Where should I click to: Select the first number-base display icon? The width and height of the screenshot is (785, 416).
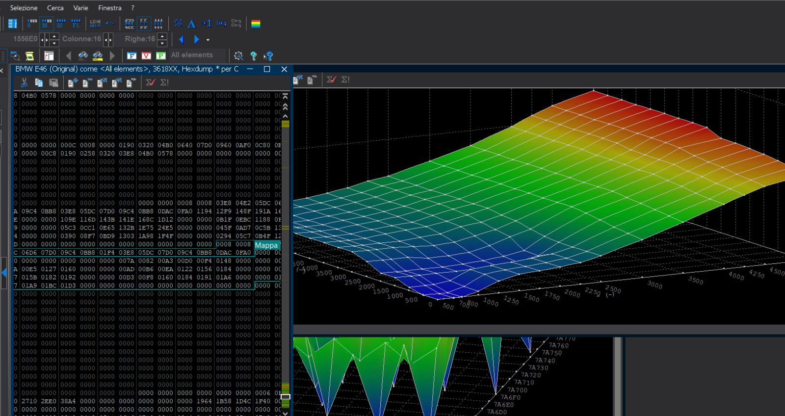click(129, 23)
